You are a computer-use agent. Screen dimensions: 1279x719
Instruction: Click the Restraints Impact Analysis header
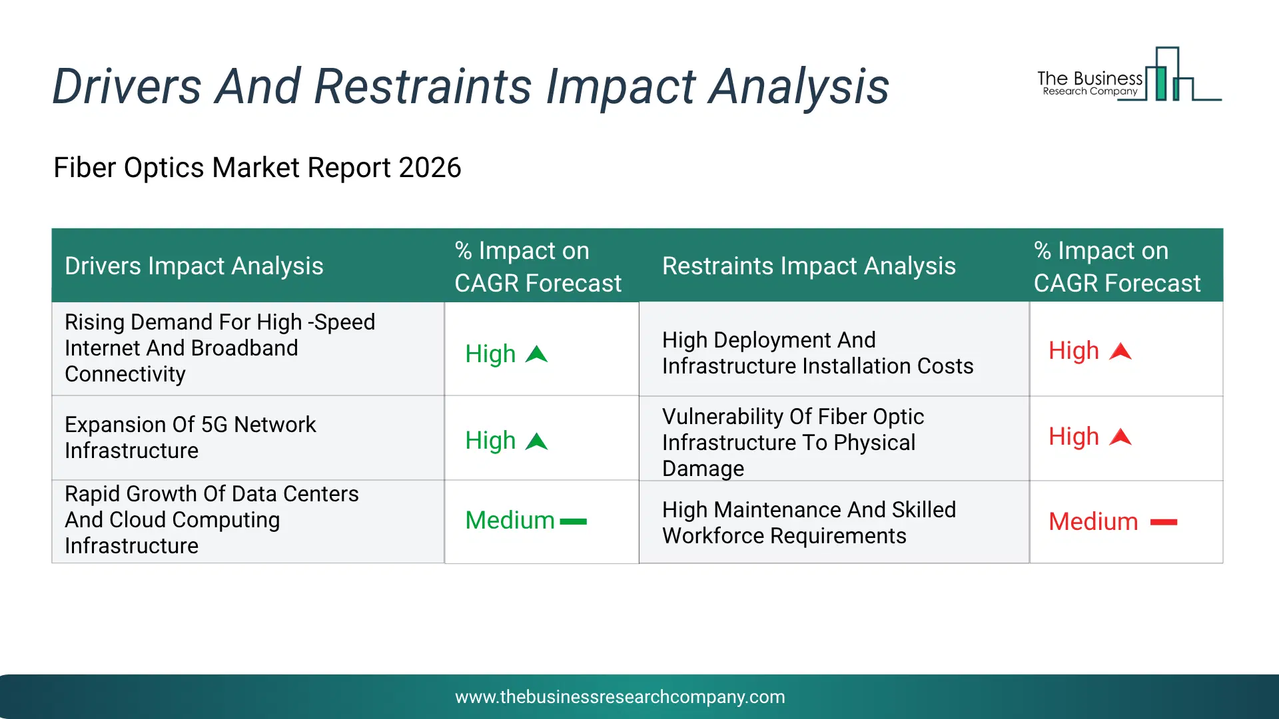click(x=809, y=266)
